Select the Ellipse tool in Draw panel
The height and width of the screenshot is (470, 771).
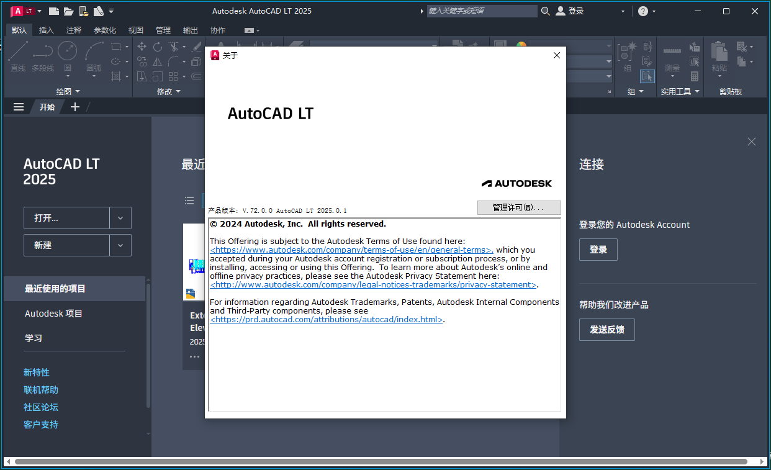116,61
